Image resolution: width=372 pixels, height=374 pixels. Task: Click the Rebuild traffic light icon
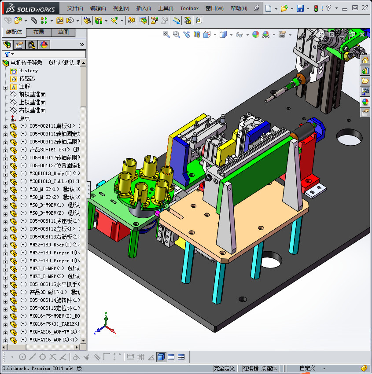point(316,8)
